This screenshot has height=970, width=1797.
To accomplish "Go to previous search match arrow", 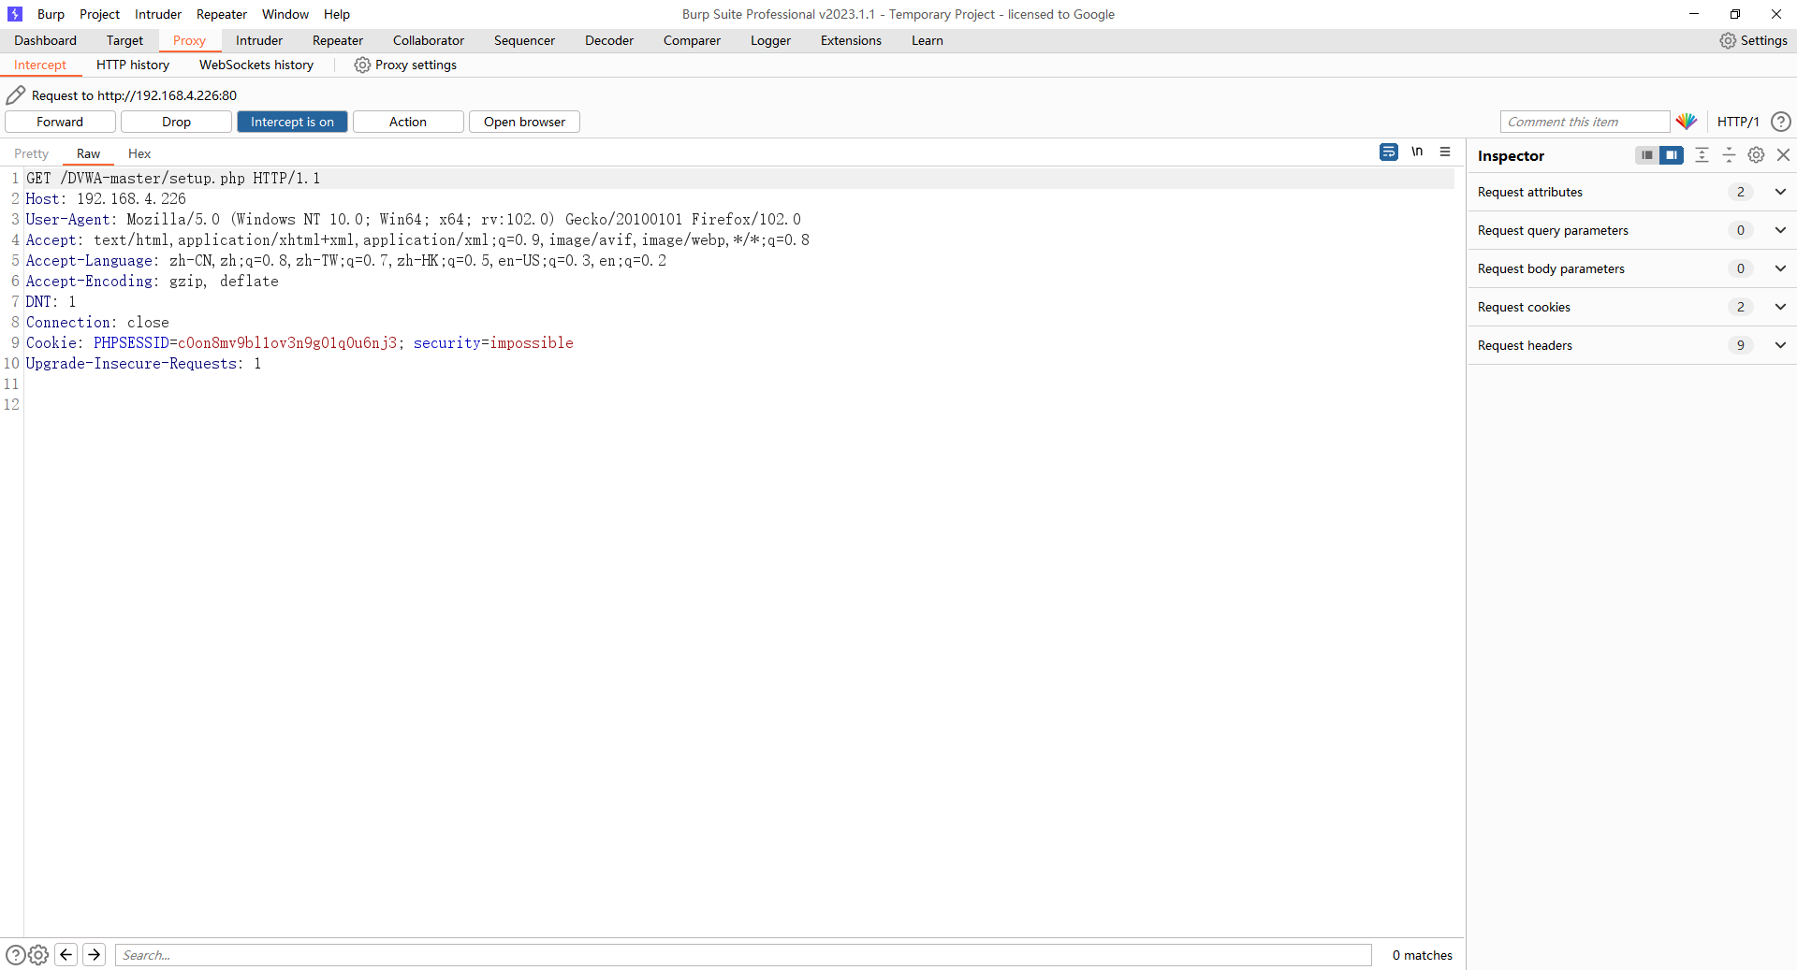I will 66,955.
